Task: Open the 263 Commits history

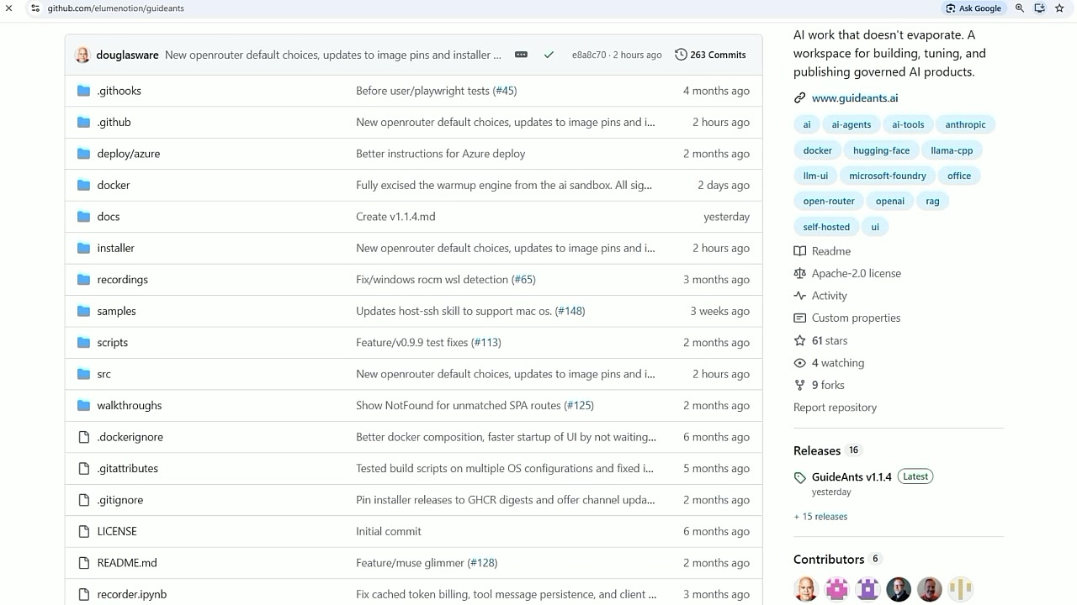Action: (x=710, y=55)
